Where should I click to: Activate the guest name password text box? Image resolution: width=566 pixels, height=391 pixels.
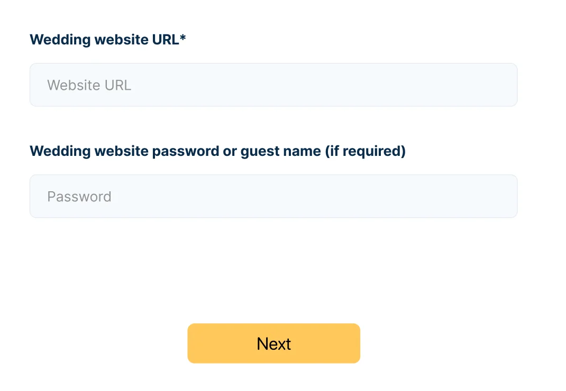pyautogui.click(x=273, y=196)
